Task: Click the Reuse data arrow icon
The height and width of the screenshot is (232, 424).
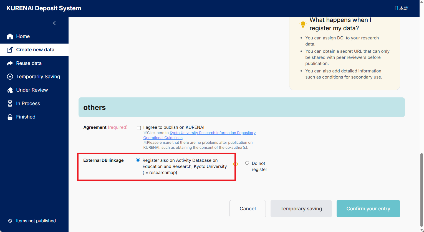Action: tap(9, 63)
